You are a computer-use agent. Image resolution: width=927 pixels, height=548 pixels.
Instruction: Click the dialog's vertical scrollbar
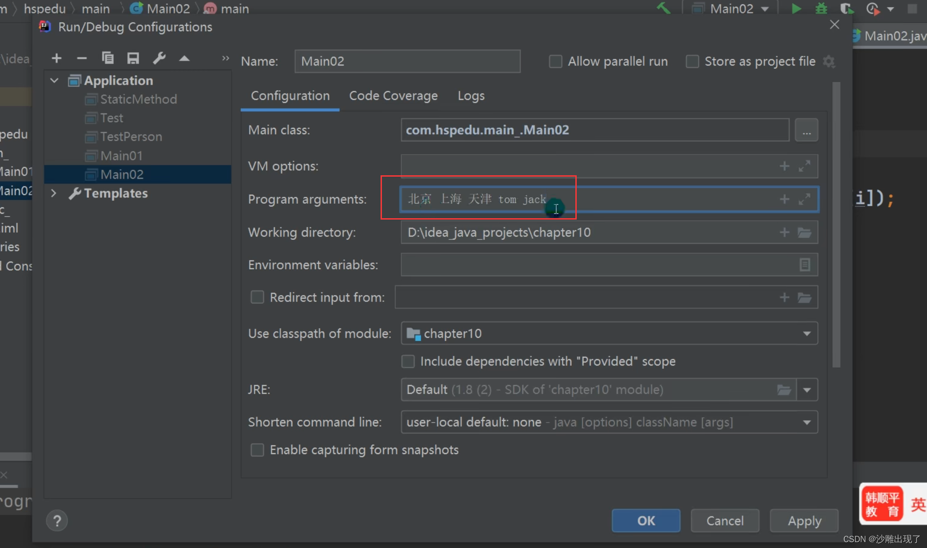[836, 226]
